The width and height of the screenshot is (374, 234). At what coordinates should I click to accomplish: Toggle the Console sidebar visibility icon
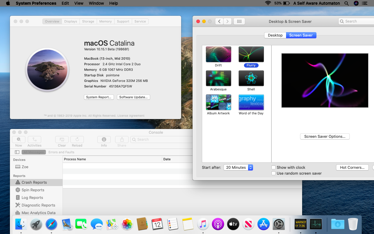[17, 152]
